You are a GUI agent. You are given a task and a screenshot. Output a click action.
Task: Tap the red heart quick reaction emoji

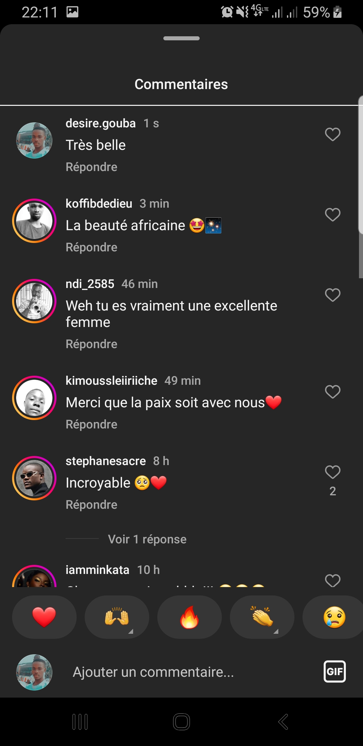[44, 617]
